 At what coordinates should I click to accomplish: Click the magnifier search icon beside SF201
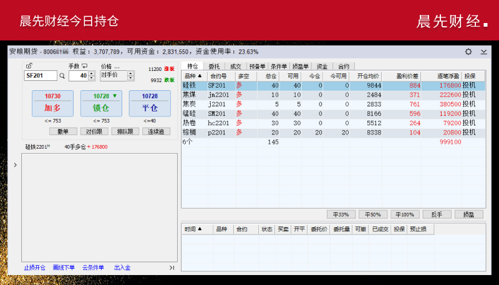coord(62,76)
